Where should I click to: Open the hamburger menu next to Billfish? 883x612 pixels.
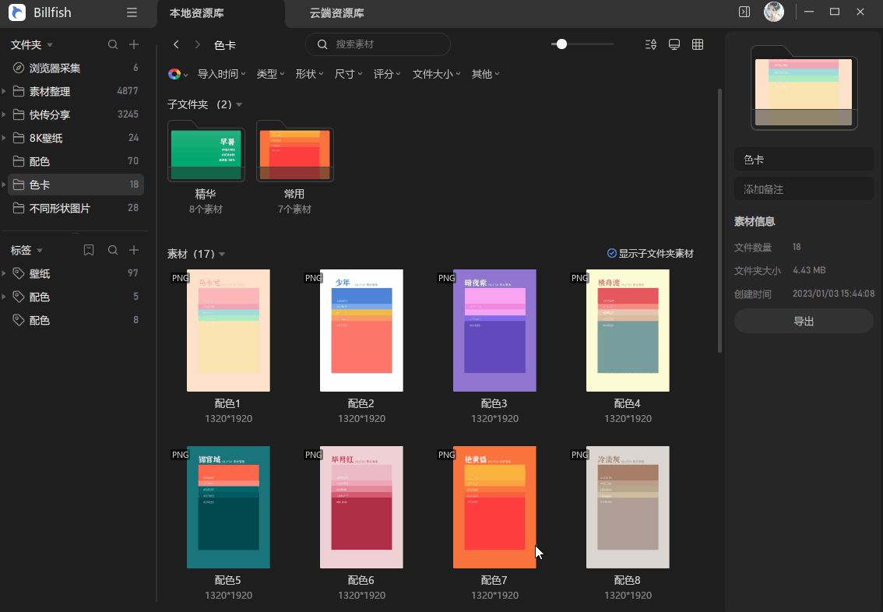[x=131, y=13]
